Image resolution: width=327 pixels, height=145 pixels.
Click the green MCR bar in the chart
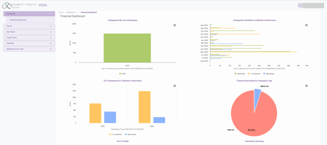click(127, 48)
